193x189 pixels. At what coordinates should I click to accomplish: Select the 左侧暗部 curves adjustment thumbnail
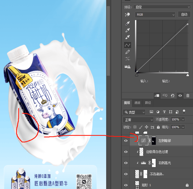click(x=143, y=140)
